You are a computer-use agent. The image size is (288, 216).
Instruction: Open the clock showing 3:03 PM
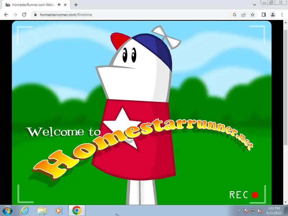point(274,211)
